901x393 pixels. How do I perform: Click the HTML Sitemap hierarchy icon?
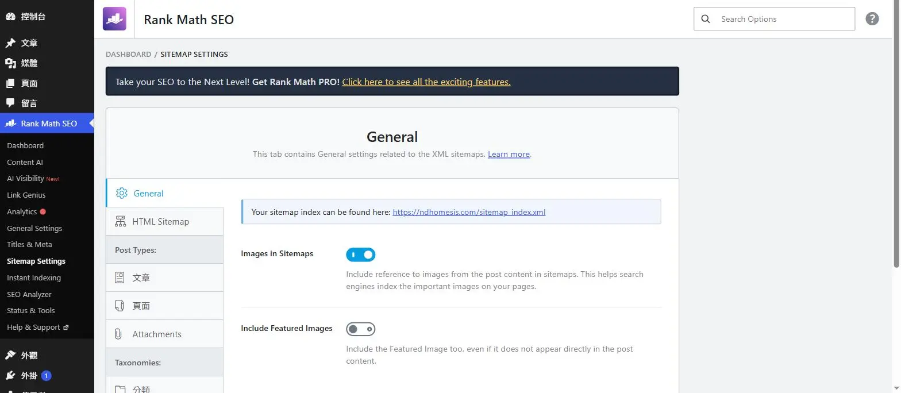tap(120, 221)
